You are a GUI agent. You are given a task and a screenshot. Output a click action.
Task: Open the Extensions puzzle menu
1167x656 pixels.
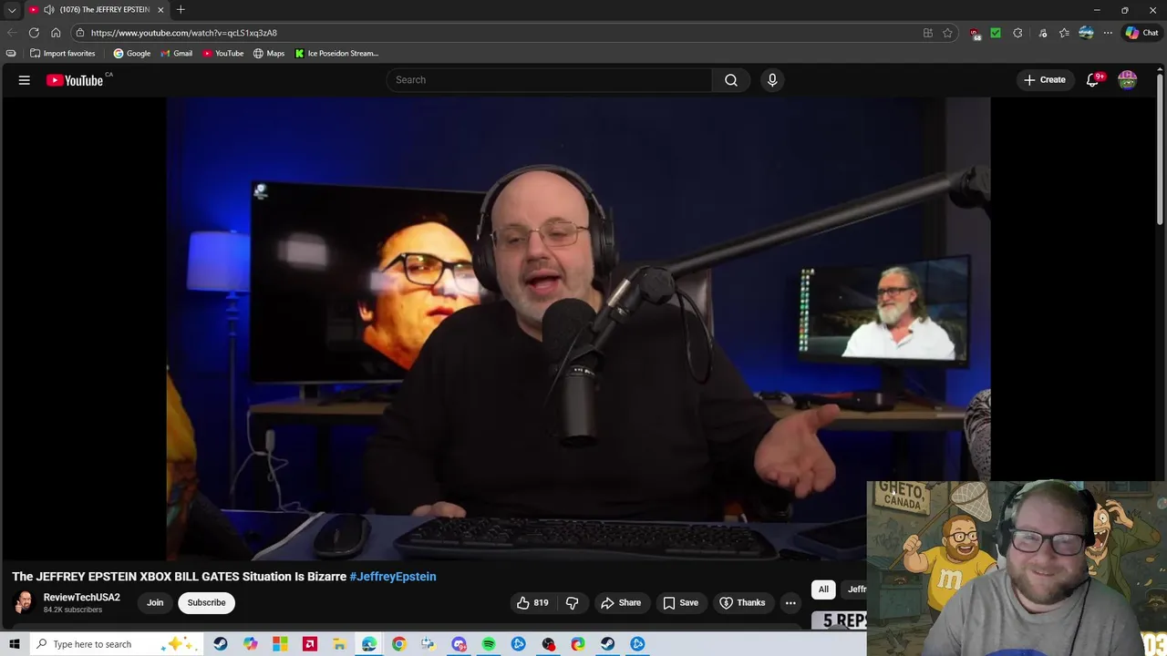pos(1018,33)
